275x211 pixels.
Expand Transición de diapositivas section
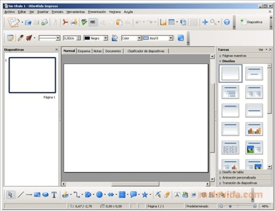click(x=245, y=183)
